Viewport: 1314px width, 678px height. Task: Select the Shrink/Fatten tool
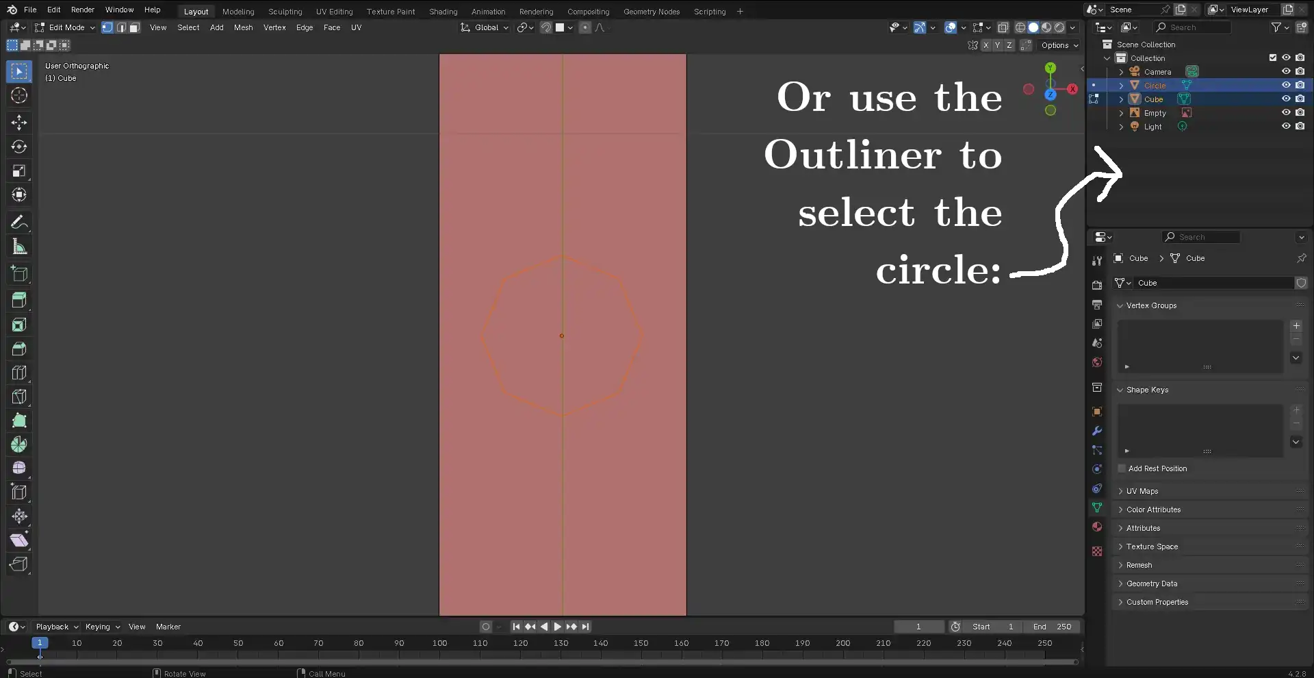pos(19,516)
